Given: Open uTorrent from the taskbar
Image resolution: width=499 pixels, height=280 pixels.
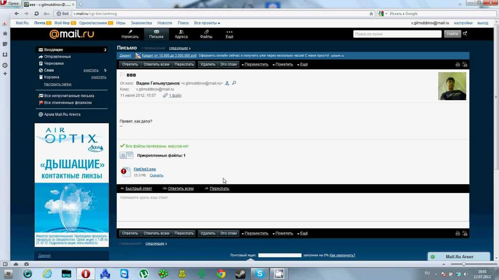Looking at the screenshot, I should point(144,274).
